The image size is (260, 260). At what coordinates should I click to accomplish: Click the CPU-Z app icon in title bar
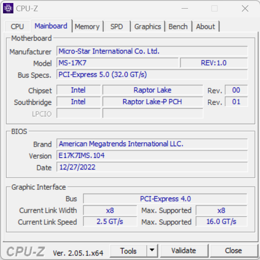tap(8, 8)
